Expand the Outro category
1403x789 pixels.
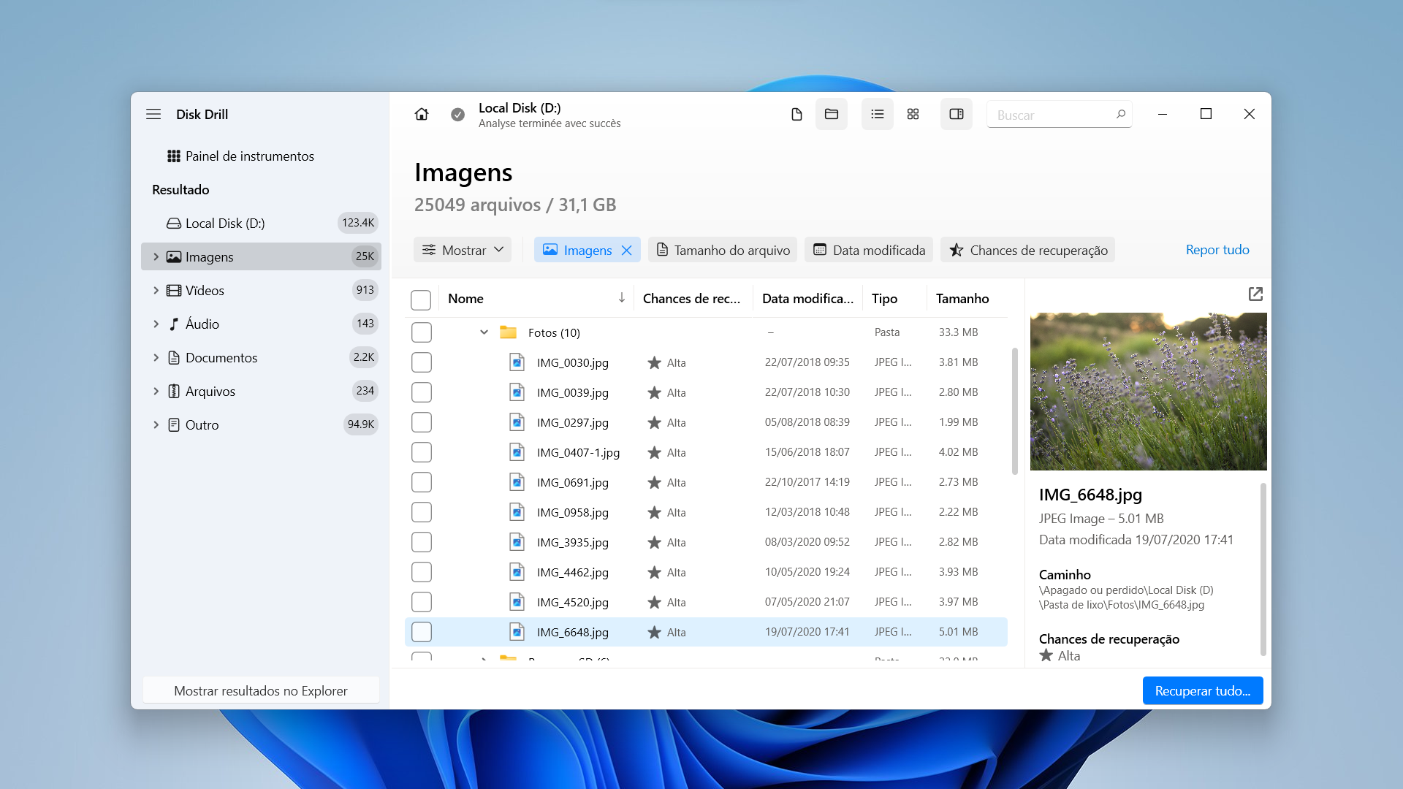click(156, 425)
